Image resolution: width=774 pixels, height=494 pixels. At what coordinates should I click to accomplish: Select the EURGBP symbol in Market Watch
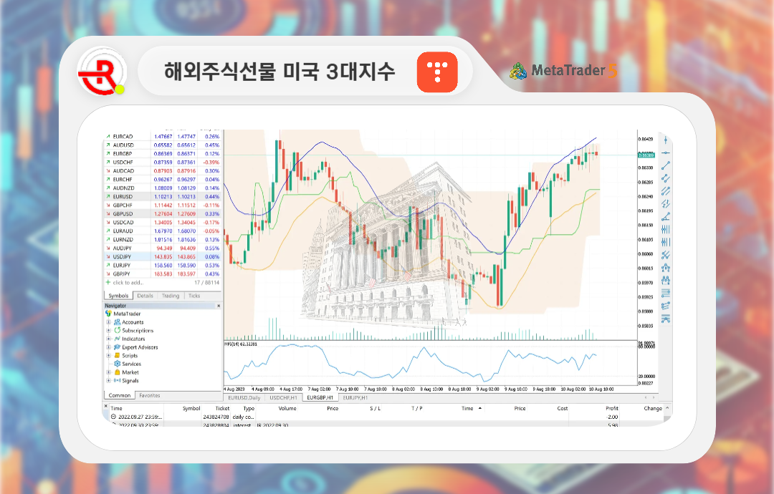pyautogui.click(x=122, y=154)
